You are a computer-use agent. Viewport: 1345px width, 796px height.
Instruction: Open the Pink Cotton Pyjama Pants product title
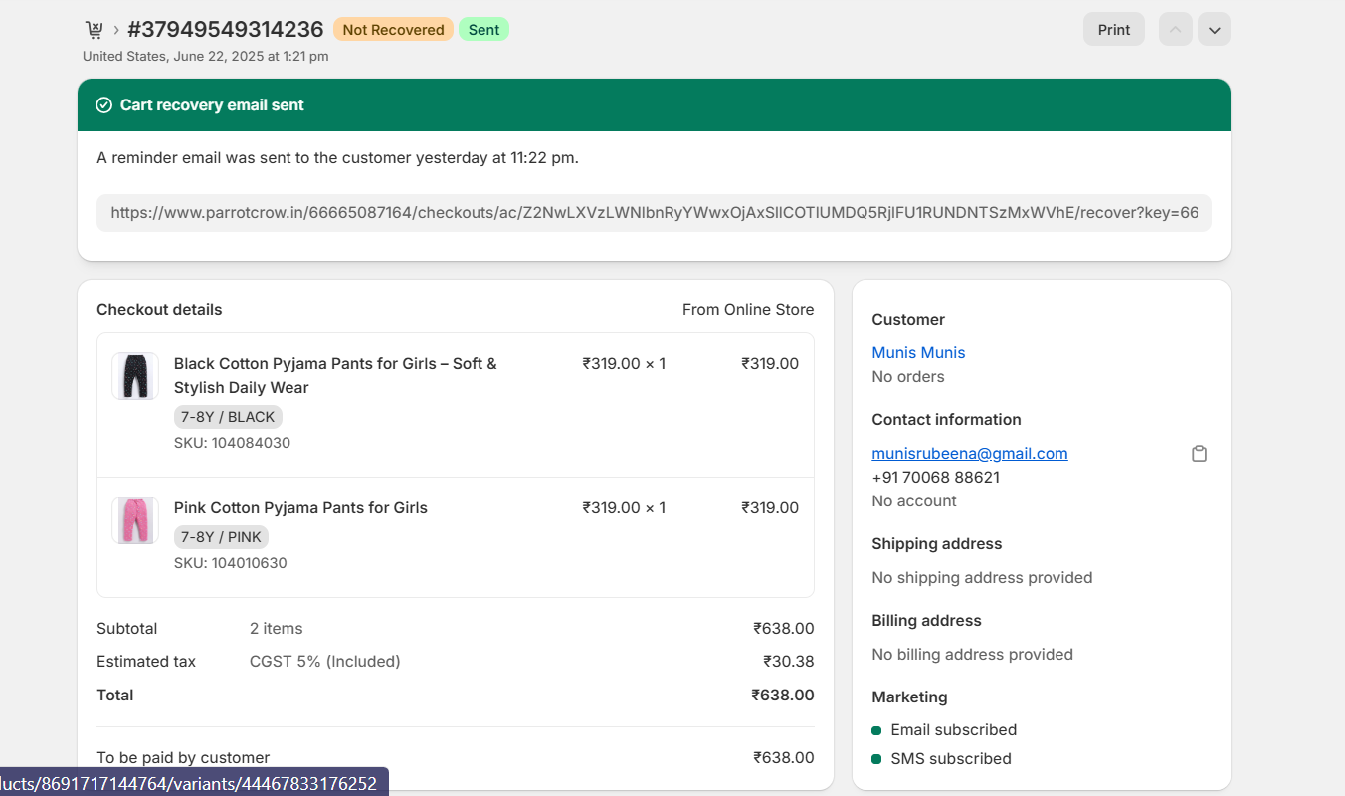pyautogui.click(x=300, y=508)
